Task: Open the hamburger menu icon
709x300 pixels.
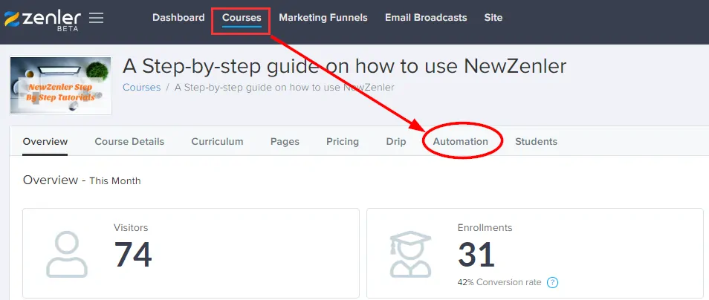Action: pos(96,18)
